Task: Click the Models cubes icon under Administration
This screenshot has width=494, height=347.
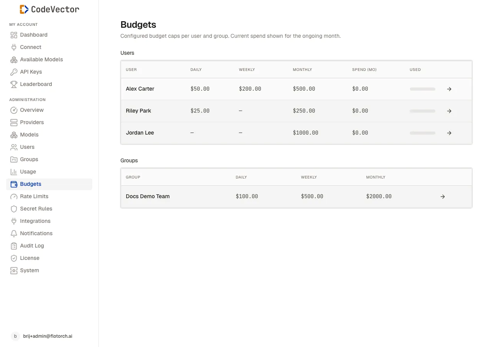Action: (14, 135)
